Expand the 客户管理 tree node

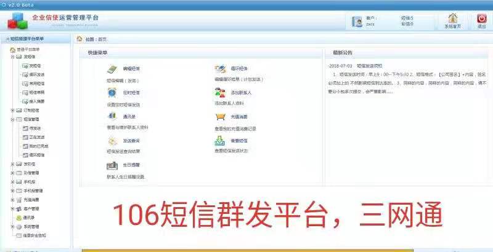[x=12, y=209]
